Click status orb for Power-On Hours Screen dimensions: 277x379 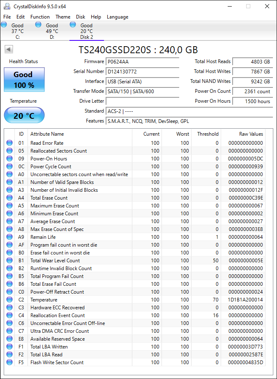pyautogui.click(x=9, y=158)
